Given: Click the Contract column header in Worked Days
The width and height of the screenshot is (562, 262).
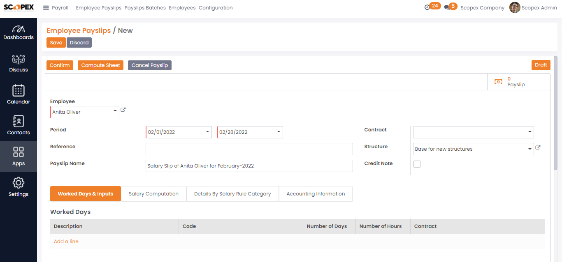Looking at the screenshot, I should pyautogui.click(x=474, y=226).
